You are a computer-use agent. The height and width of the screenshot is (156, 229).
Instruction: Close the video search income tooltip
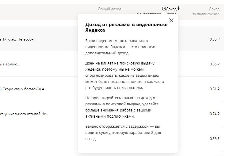click(171, 20)
